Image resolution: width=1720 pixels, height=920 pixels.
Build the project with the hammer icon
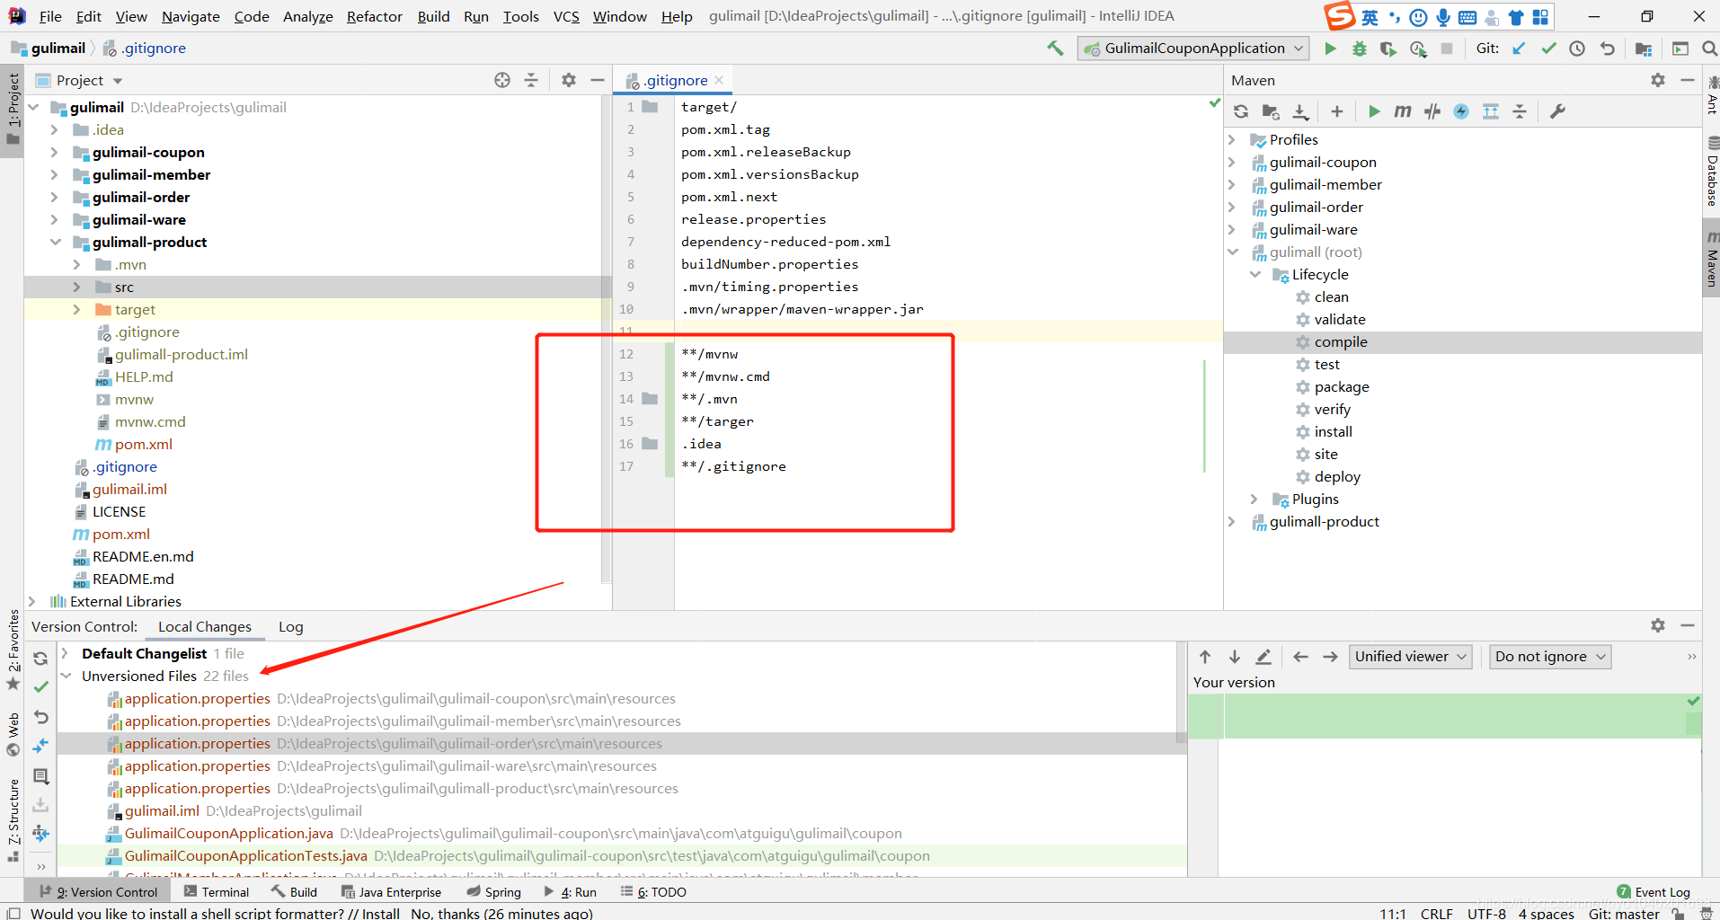[1055, 49]
